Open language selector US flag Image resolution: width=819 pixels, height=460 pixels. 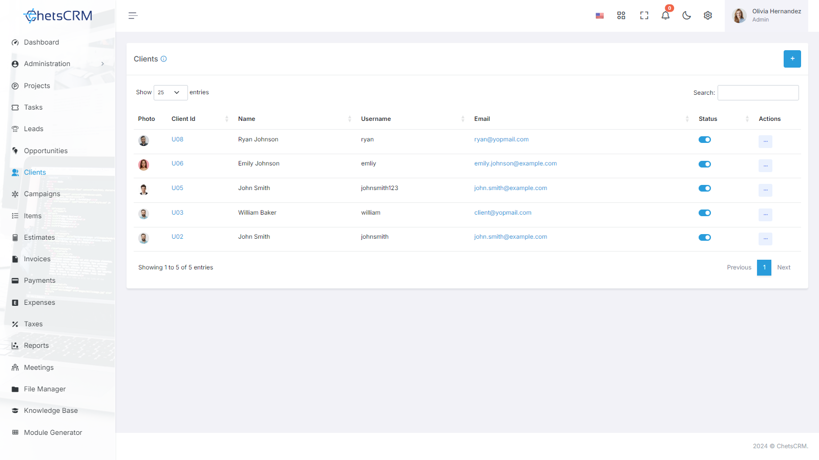click(x=600, y=16)
